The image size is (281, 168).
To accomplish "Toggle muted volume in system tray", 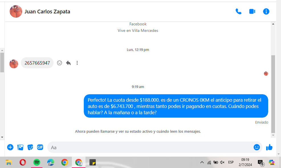I will [x=222, y=162].
